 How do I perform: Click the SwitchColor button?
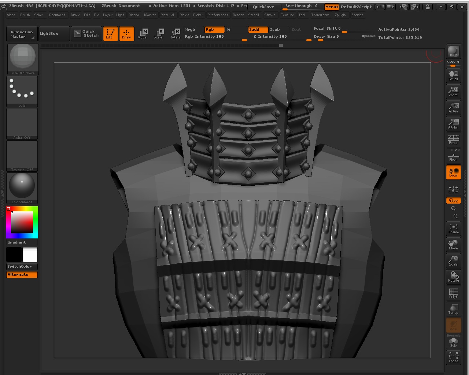(22, 267)
